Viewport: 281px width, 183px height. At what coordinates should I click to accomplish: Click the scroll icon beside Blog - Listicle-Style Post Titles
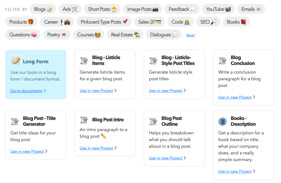point(153,61)
